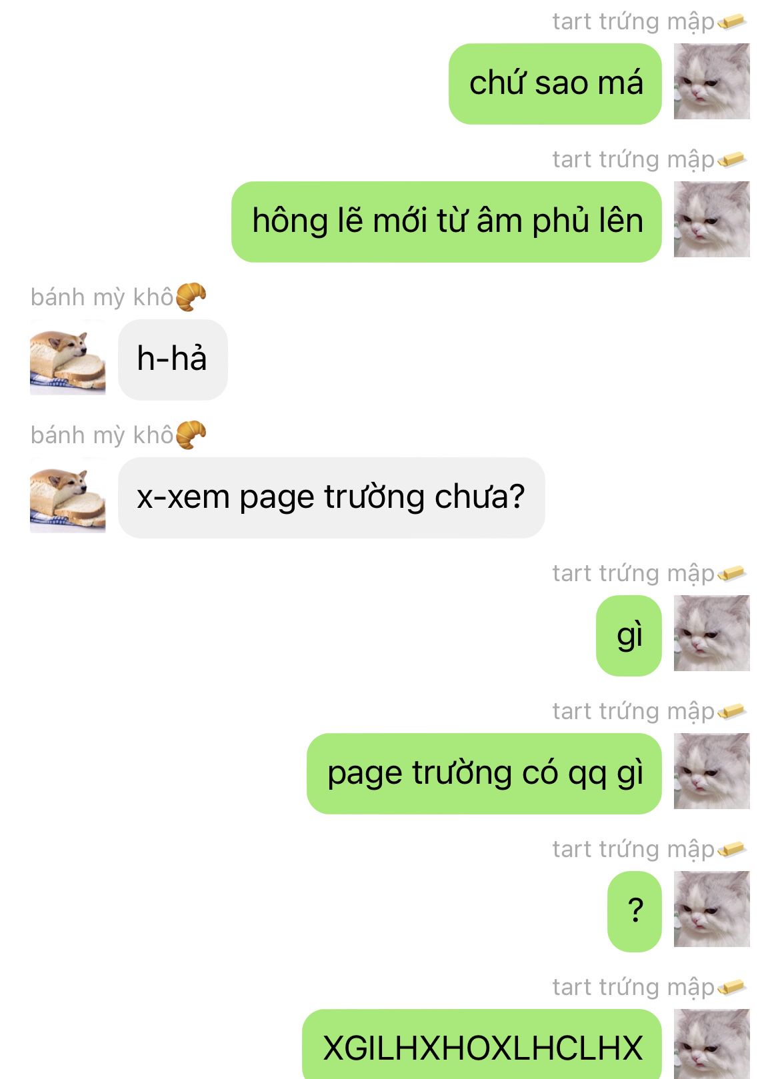Select the 'h-hả' message bubble
780x1079 pixels.
(x=173, y=360)
